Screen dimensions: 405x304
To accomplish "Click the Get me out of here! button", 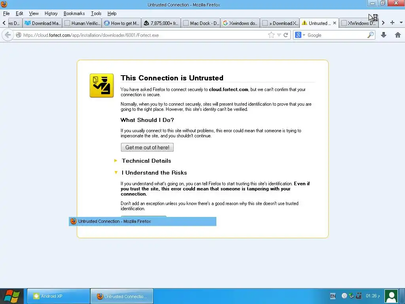I will click(x=147, y=147).
